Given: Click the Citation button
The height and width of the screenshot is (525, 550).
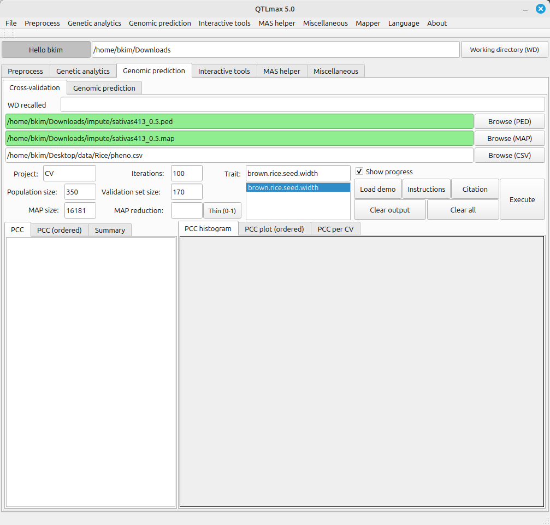Looking at the screenshot, I should [475, 189].
